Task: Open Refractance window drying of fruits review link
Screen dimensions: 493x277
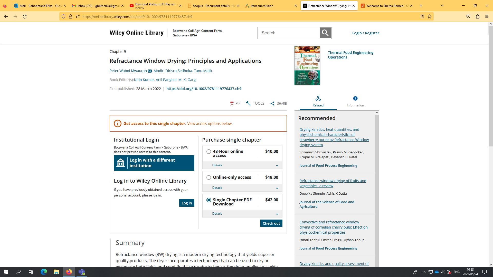Action: 333,183
